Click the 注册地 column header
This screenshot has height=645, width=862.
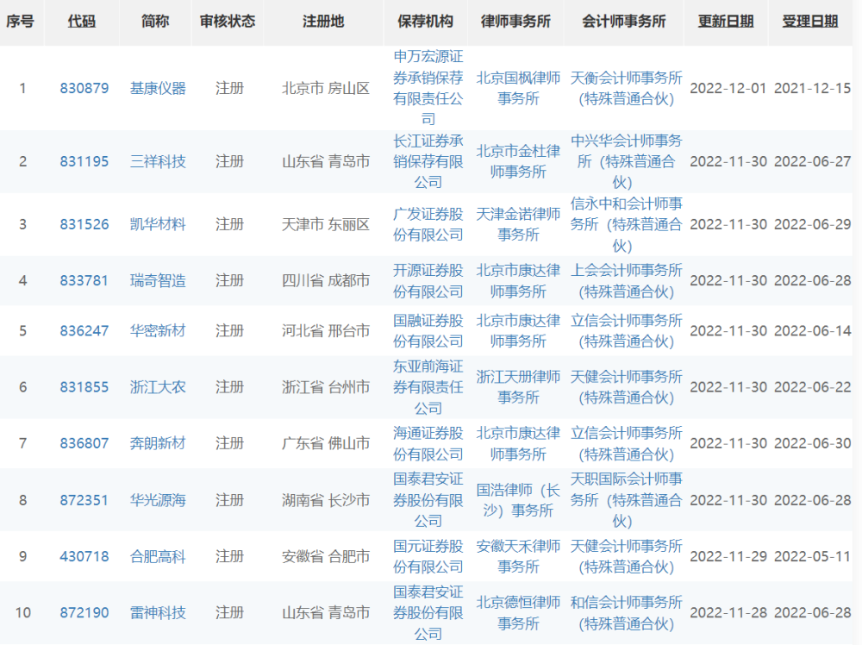[x=323, y=22]
